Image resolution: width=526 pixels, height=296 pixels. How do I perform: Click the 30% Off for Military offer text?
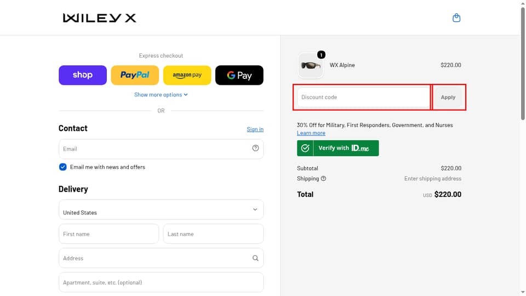[375, 125]
